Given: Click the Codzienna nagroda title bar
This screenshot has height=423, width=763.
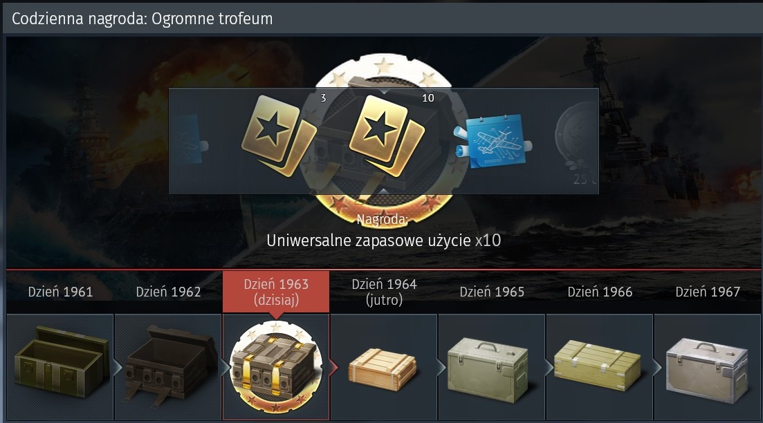Looking at the screenshot, I should tap(382, 19).
